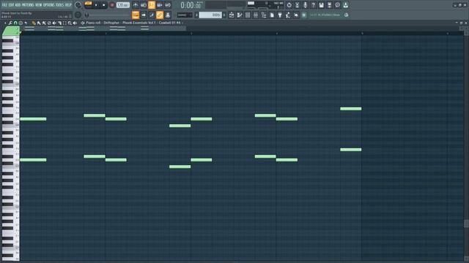The height and width of the screenshot is (263, 469).
Task: Open the PATTERNS menu
Action: [x=28, y=5]
